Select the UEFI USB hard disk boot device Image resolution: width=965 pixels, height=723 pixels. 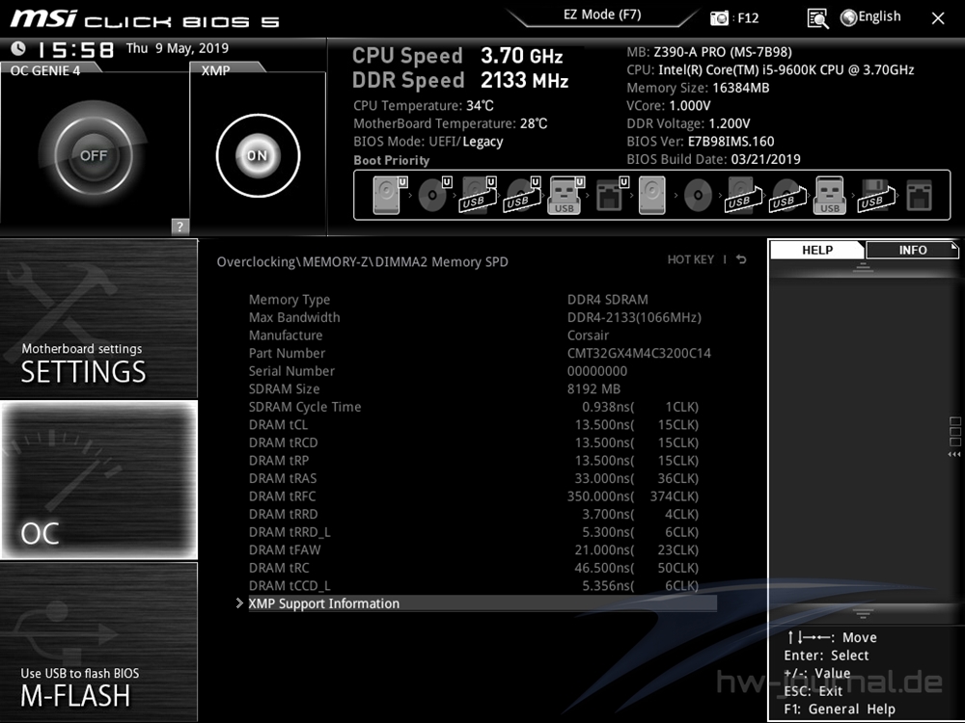(479, 196)
